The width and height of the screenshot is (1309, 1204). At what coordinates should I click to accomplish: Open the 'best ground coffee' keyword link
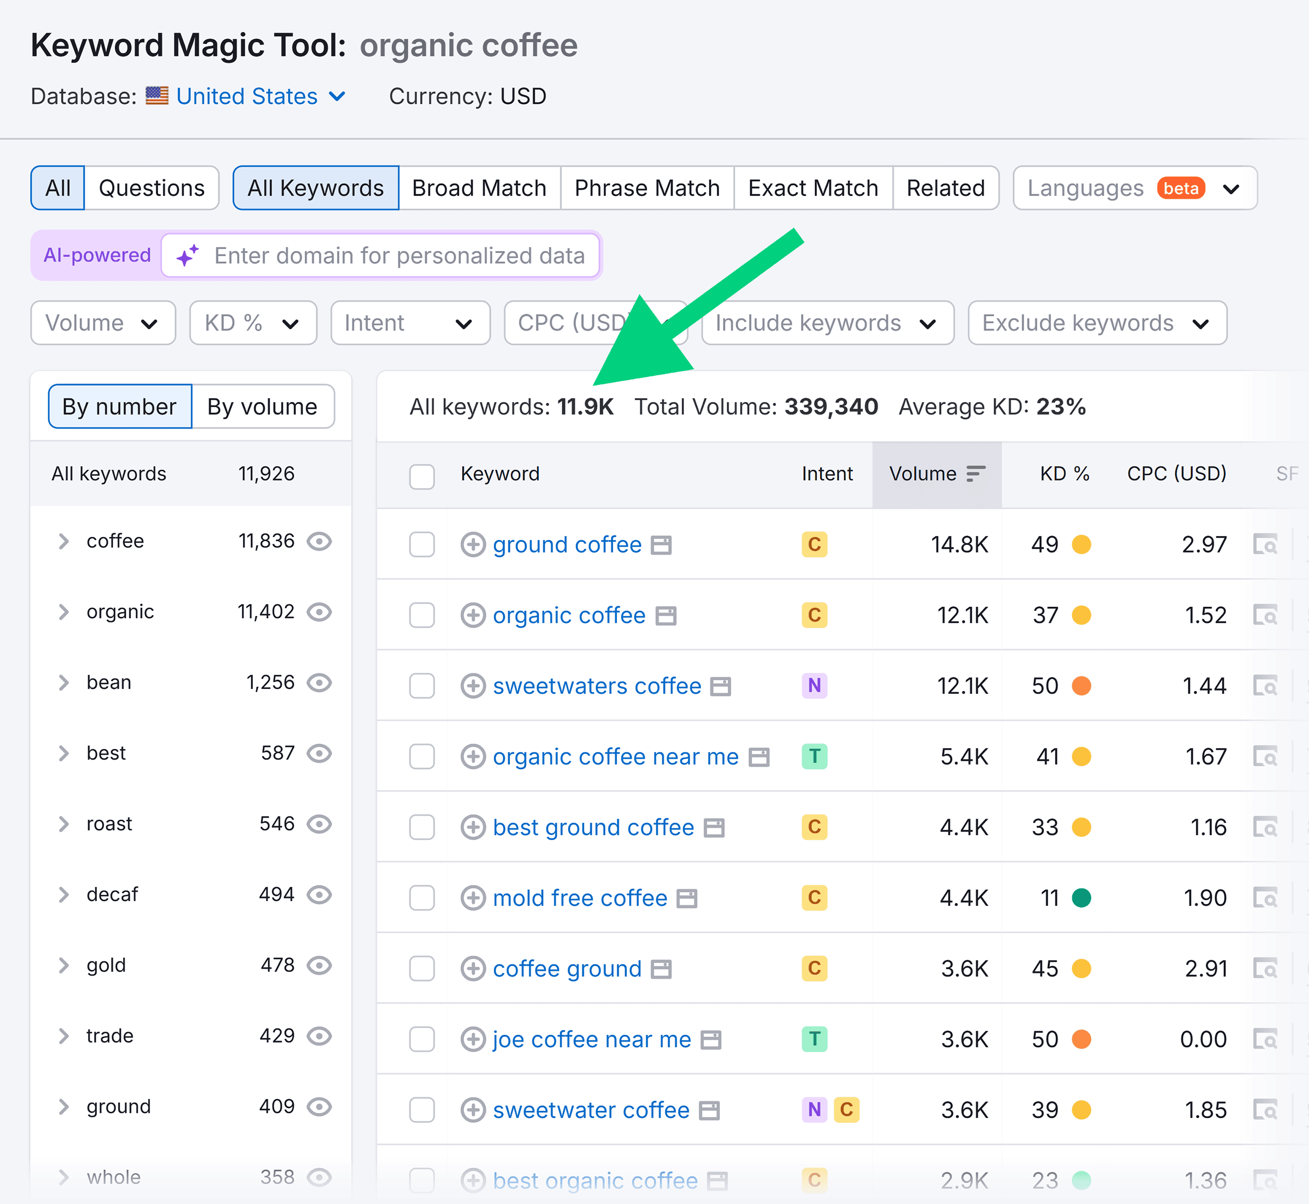tap(593, 827)
